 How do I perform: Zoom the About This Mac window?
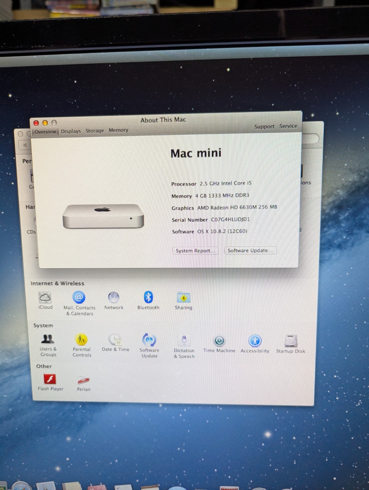(x=54, y=123)
